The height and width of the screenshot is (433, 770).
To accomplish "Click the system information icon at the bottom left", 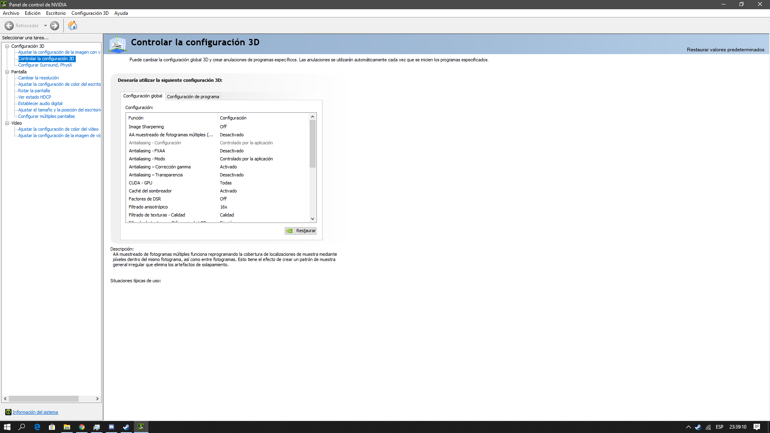I will (8, 412).
